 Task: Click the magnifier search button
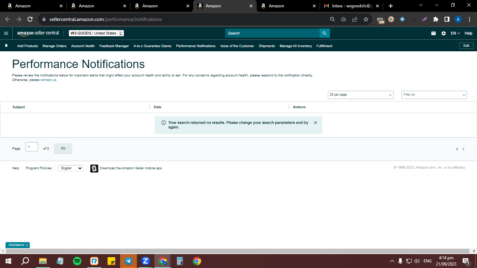click(324, 33)
